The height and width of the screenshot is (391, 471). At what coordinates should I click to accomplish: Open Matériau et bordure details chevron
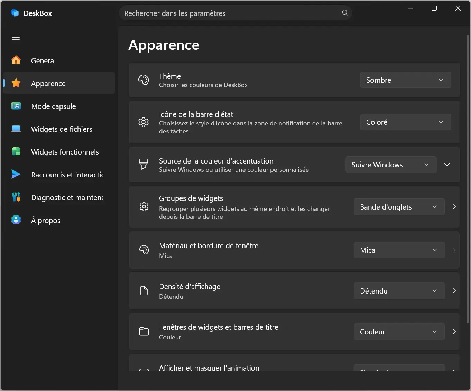point(454,250)
